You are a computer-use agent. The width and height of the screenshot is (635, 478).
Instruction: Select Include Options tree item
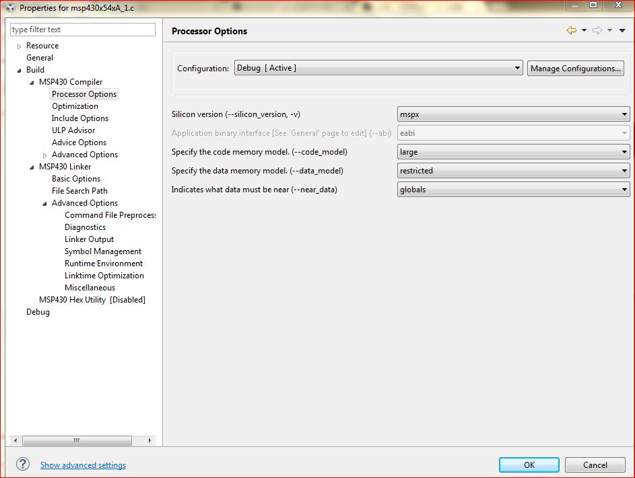coord(80,118)
